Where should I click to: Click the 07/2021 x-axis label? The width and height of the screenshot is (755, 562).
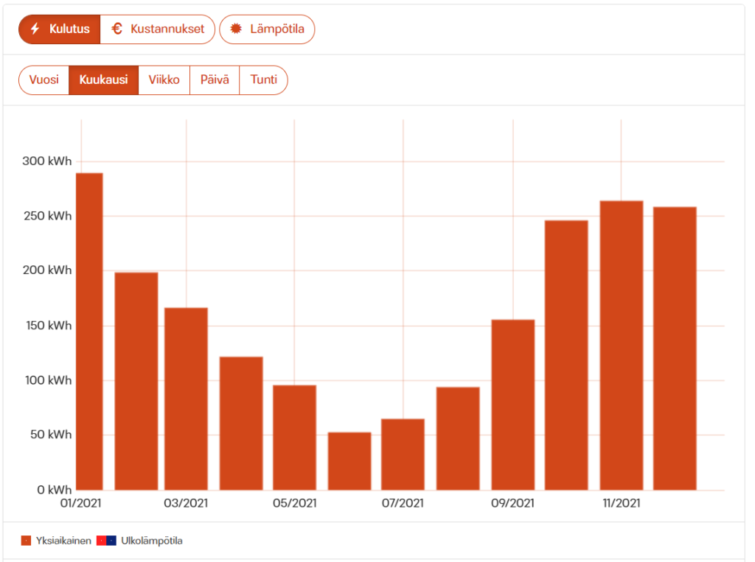(x=403, y=503)
